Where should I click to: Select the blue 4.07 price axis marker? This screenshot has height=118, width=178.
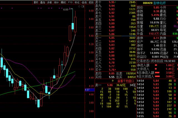tap(87, 90)
